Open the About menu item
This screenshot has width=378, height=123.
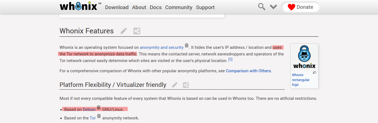139,7
